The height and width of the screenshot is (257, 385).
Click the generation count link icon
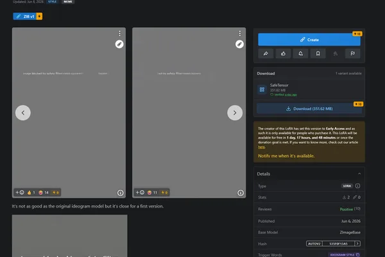point(355,197)
